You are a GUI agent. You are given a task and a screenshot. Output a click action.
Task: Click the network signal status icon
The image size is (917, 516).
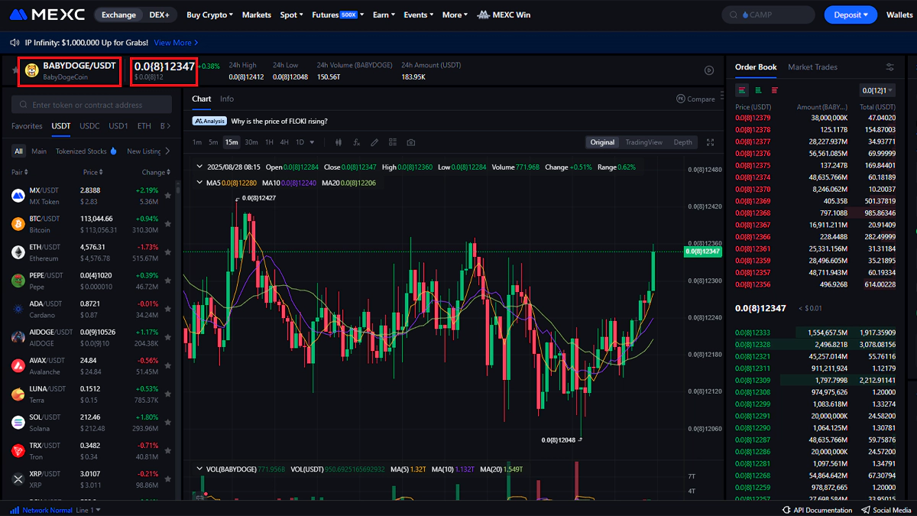pos(15,510)
